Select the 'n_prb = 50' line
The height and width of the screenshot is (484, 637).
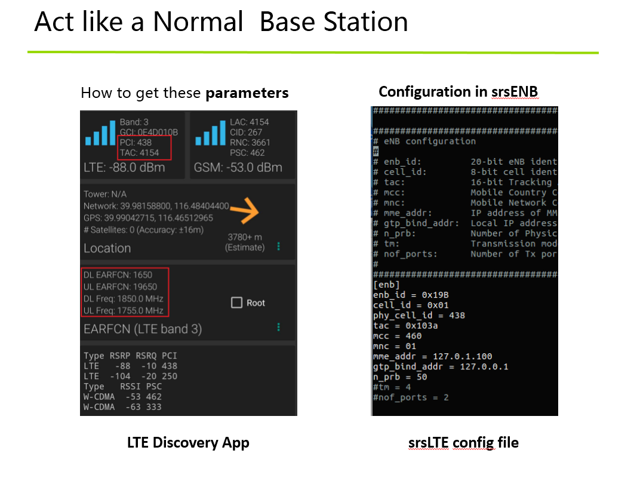pyautogui.click(x=400, y=377)
